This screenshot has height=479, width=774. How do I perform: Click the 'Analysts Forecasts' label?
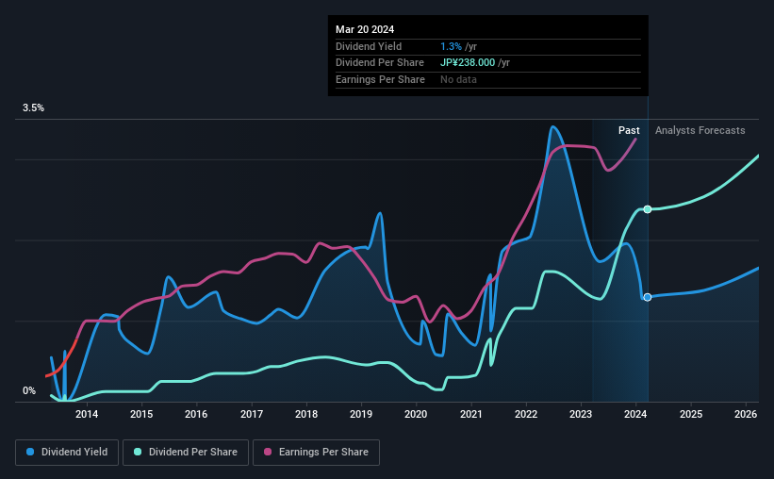pos(700,130)
